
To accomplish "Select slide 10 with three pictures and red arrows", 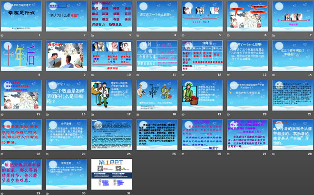I will pyautogui.click(x=112, y=56).
